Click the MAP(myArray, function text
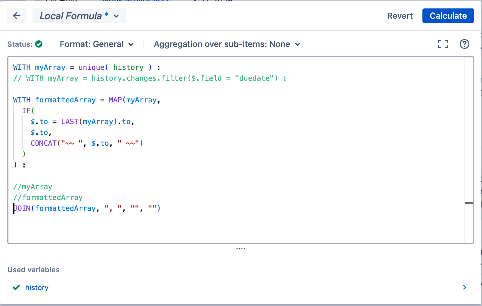The height and width of the screenshot is (306, 482). 134,100
